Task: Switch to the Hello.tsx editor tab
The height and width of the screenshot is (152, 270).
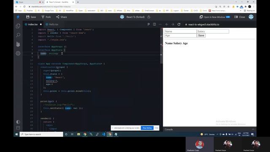Action: (52, 24)
